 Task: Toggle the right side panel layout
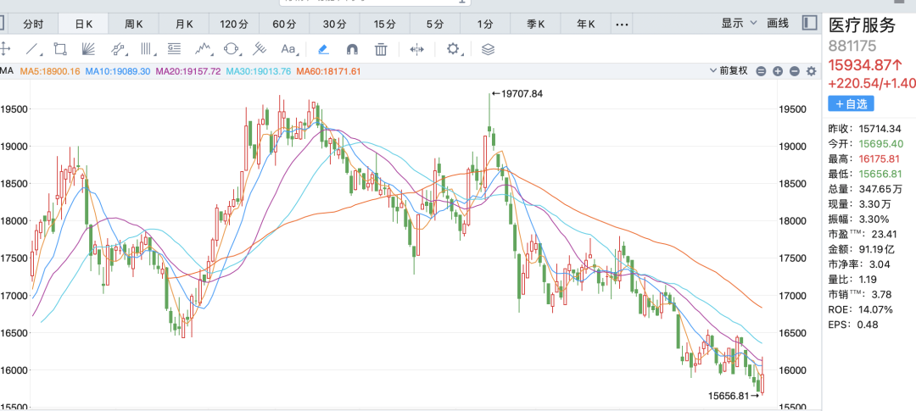(x=809, y=23)
